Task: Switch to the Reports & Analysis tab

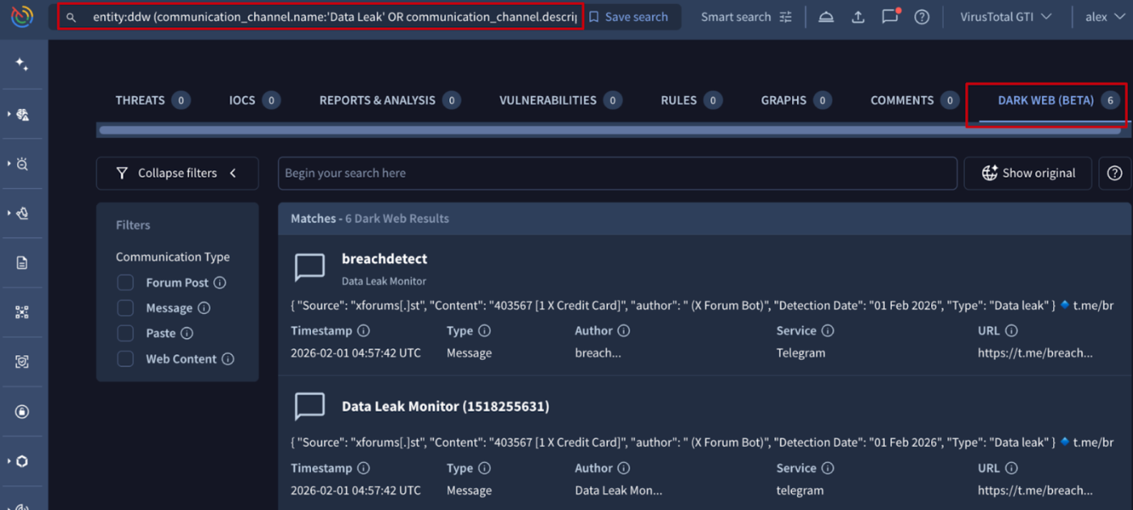Action: pyautogui.click(x=390, y=100)
